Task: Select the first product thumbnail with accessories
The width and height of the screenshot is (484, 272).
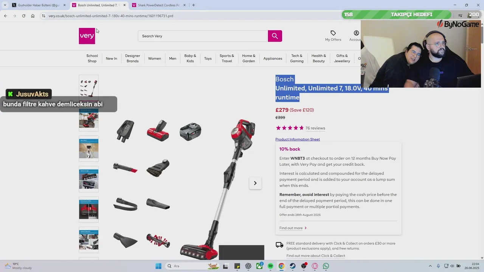Action: coord(88,88)
